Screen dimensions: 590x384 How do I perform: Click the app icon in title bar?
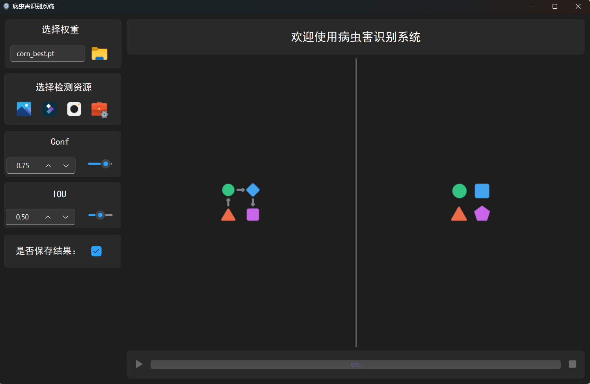[x=6, y=6]
